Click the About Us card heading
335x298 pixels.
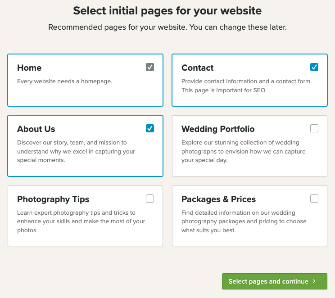[36, 129]
